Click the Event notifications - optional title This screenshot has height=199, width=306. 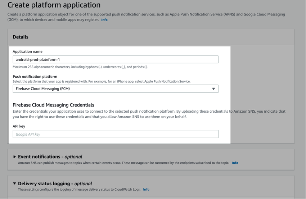(50, 157)
